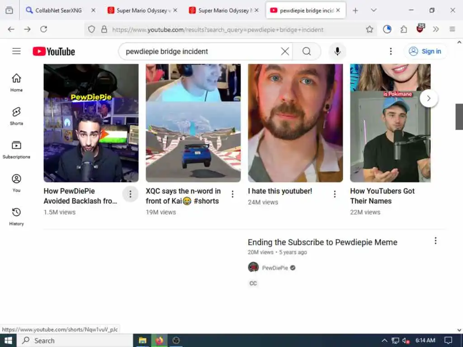Click the page vertical scrollbar thumb
Screen dimensions: 463x347
pyautogui.click(x=459, y=117)
